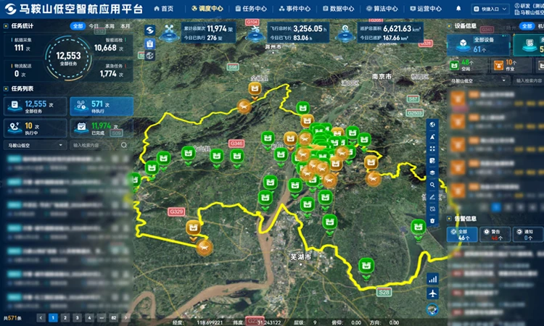Filter alarms by 警告
Screen dimensions: 544x326
[x=495, y=234]
